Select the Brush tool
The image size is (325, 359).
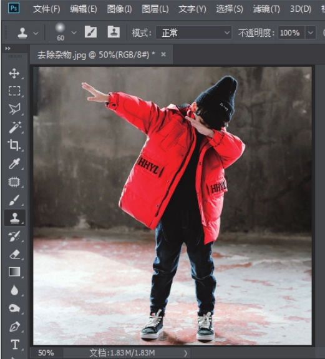(x=14, y=200)
